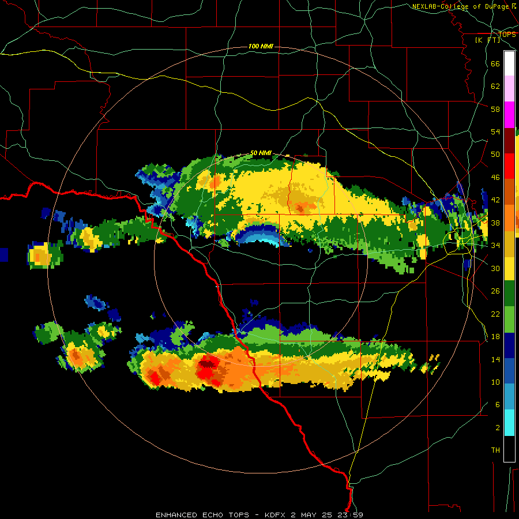This screenshot has height=519, width=519.
Task: Click the "22" legend value
Action: pyautogui.click(x=495, y=314)
